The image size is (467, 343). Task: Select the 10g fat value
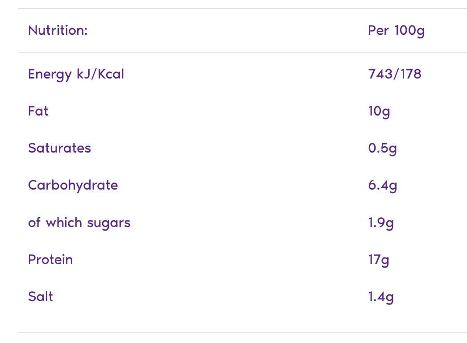point(379,111)
